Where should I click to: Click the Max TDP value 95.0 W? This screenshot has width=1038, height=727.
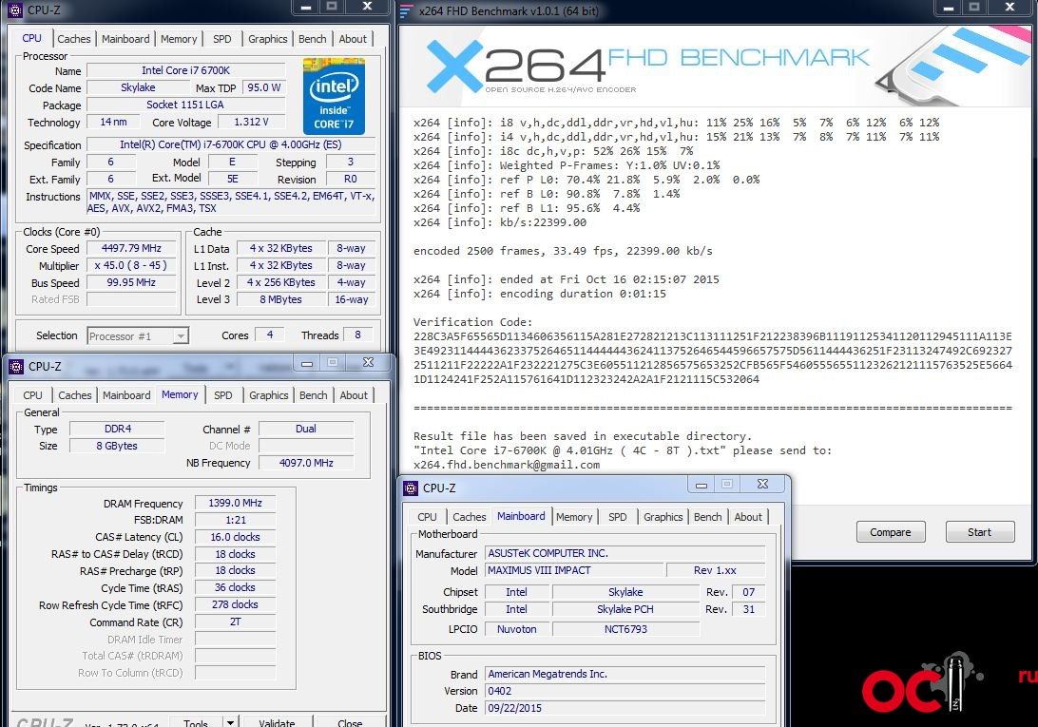pos(263,87)
